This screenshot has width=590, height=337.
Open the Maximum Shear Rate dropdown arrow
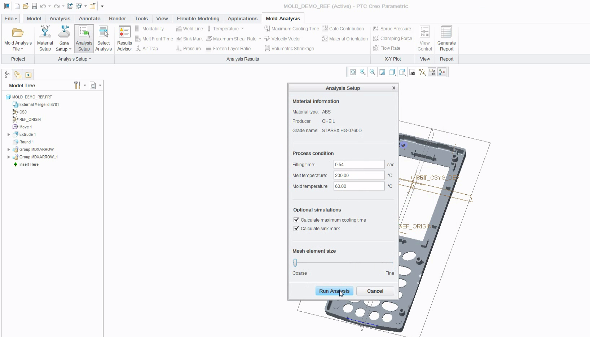click(260, 39)
